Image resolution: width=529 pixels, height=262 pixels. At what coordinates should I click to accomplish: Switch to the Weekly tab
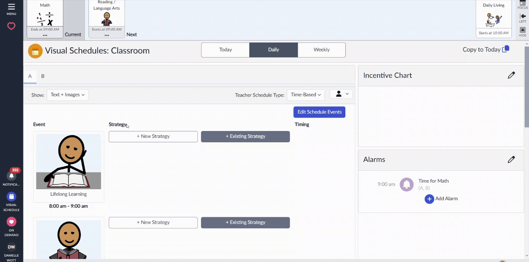pos(321,50)
